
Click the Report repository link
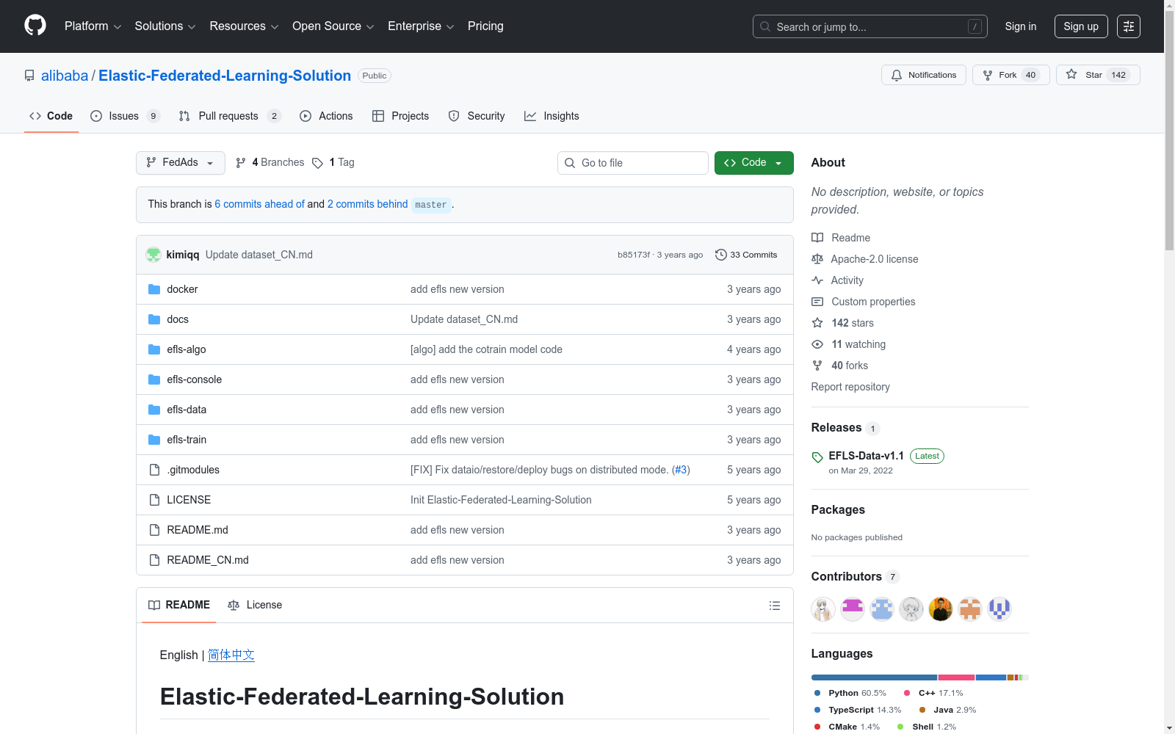coord(850,387)
